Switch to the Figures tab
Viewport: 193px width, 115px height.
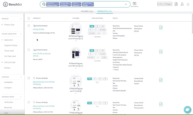87,11
